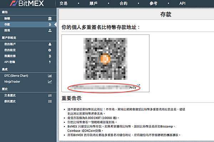
Task: Click the 錢包 sidebar section header
Action: [x=5, y=12]
